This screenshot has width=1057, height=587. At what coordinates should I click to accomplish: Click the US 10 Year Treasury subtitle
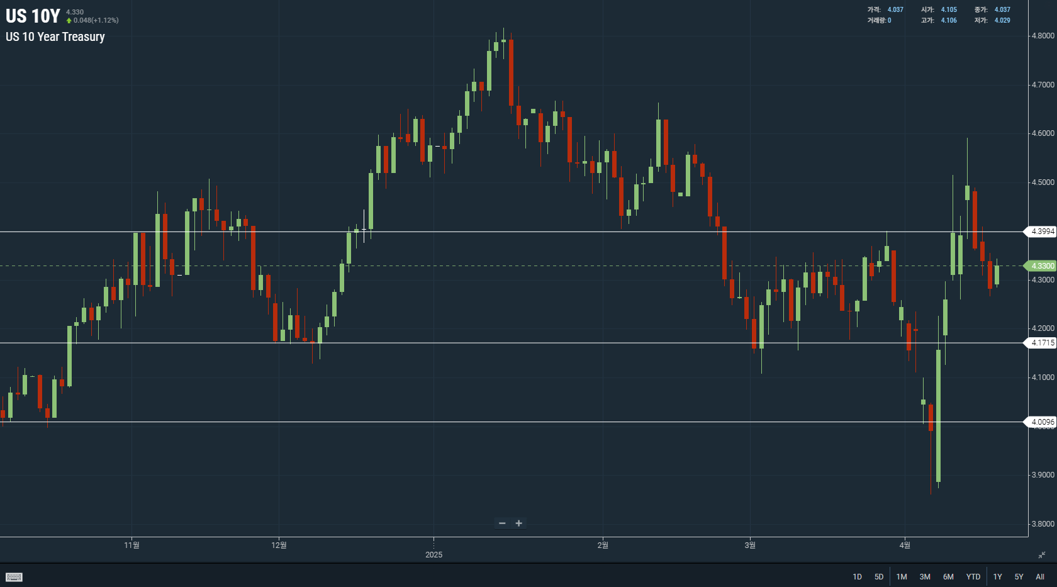55,36
